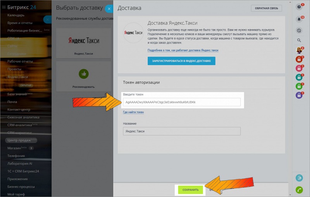The image size is (310, 197).
Task: Open the hamburger menu next to Битрикс 24
Action: click(3, 7)
